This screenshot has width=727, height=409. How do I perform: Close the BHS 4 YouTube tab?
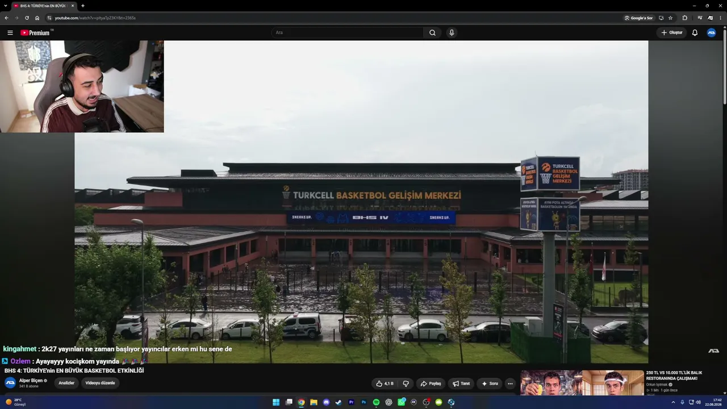pyautogui.click(x=73, y=6)
